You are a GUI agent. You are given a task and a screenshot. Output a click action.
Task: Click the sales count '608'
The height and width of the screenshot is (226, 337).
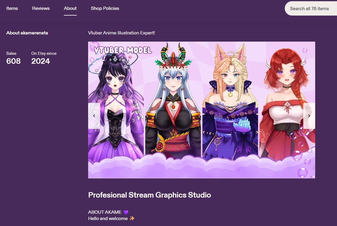click(13, 61)
